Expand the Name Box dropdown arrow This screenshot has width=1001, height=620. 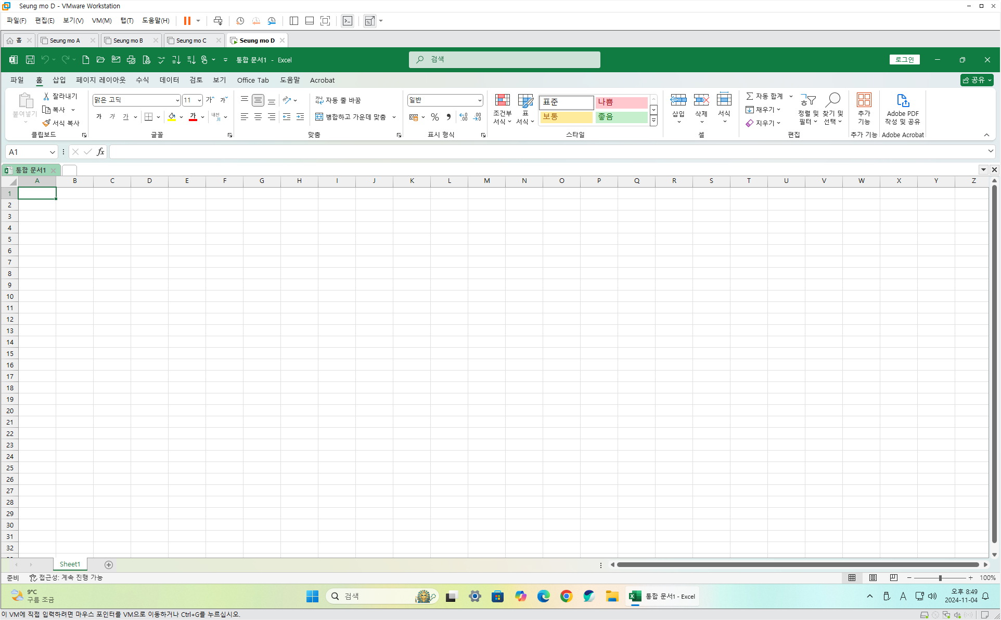point(52,152)
